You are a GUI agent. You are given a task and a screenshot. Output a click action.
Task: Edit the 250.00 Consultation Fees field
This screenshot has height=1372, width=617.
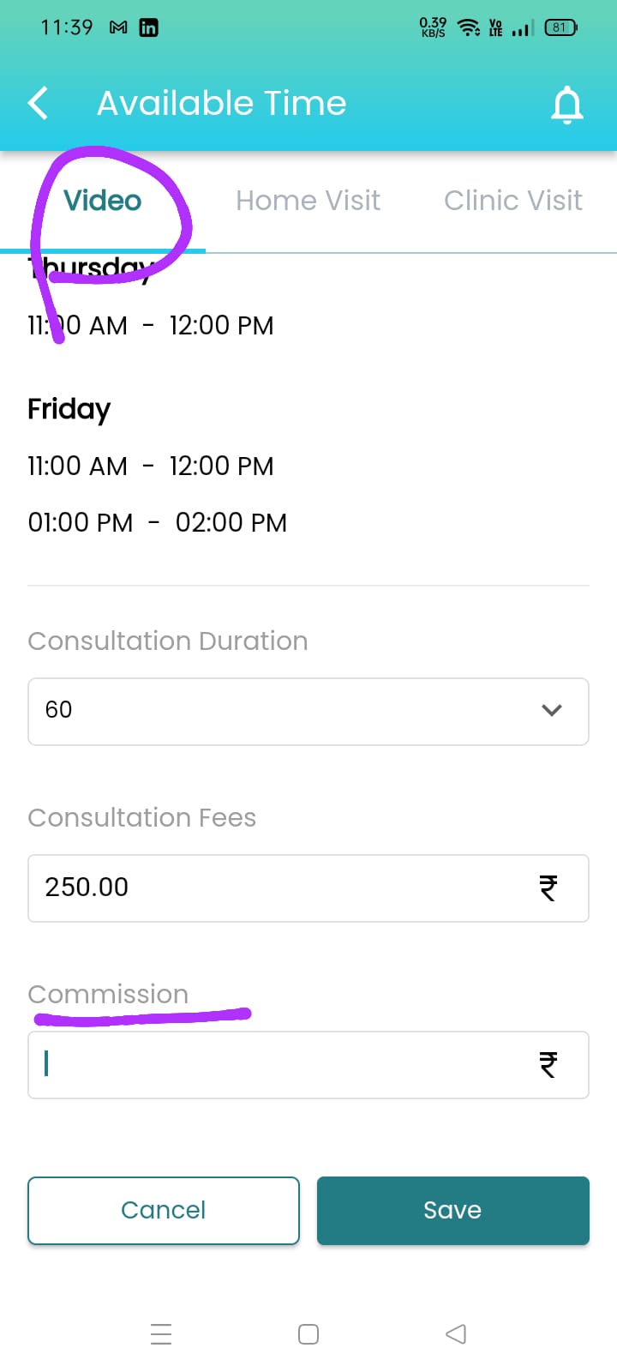click(283, 888)
